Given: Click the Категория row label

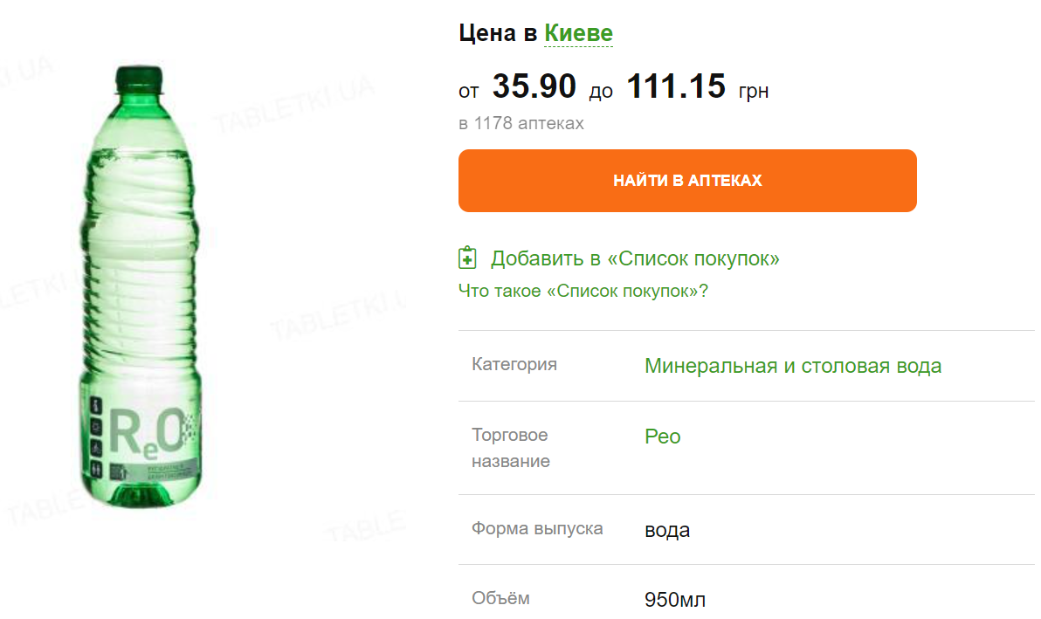Looking at the screenshot, I should point(514,364).
